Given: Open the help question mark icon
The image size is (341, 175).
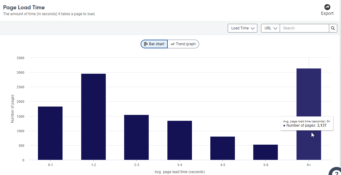Looking at the screenshot, I should [335, 172].
